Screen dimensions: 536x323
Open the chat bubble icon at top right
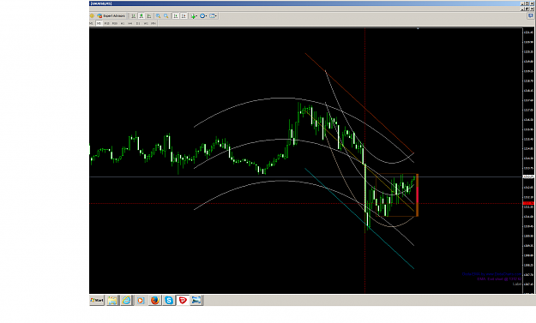click(x=531, y=15)
